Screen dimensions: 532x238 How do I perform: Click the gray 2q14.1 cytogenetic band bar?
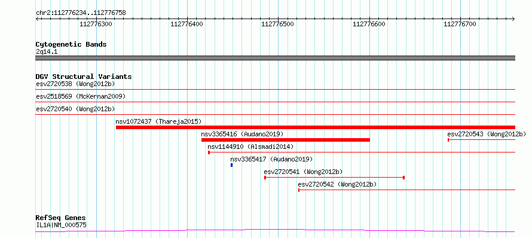point(276,58)
